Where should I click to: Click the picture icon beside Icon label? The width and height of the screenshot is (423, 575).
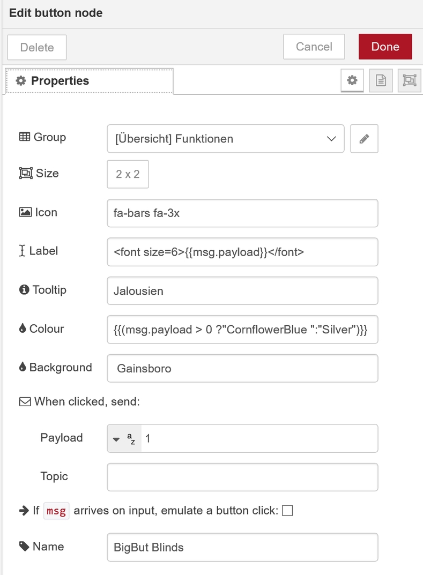coord(25,212)
